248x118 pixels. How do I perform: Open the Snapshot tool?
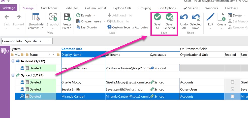pyautogui.click(x=53, y=17)
